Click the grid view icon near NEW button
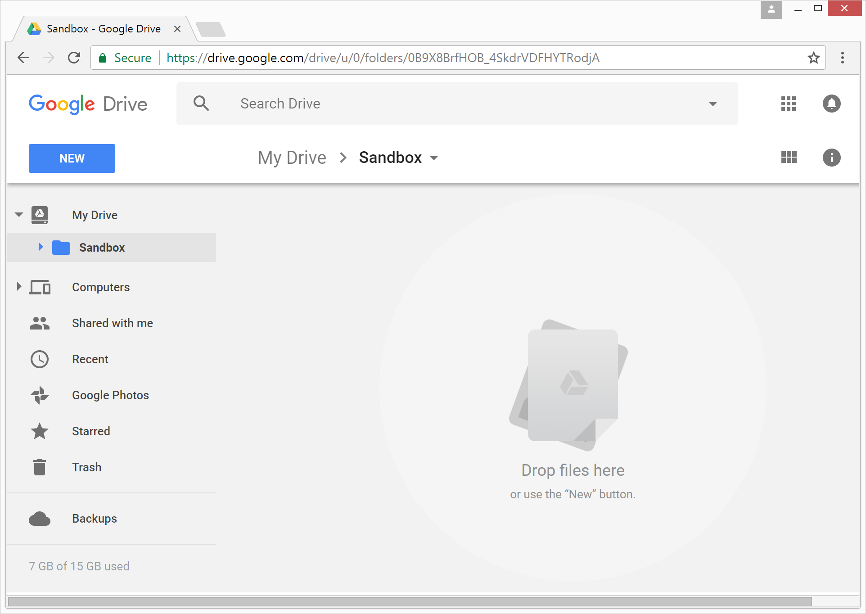This screenshot has width=866, height=614. click(x=790, y=158)
